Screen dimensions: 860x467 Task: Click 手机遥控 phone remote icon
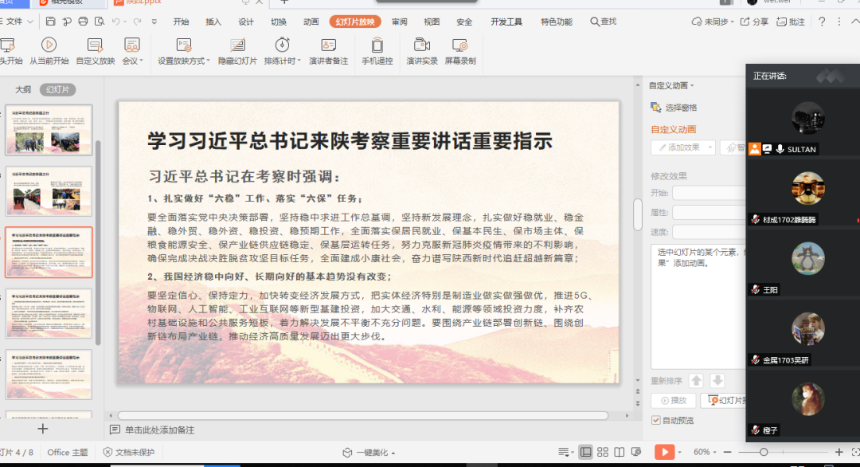pos(377,45)
